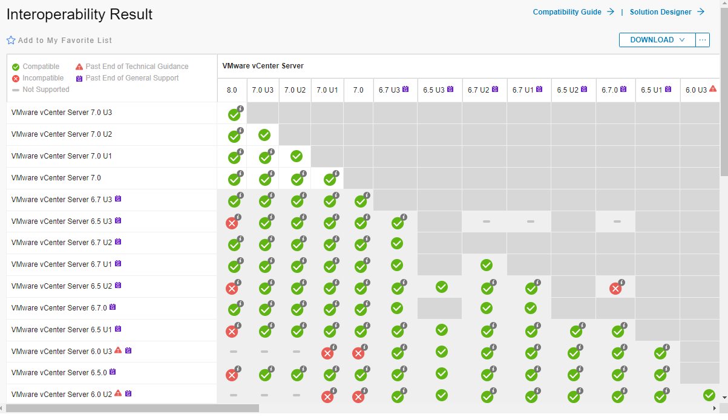Click compatible check in 7.0 U3 row, 8.0 column
Screen dimensions: 728x420
[x=234, y=114]
